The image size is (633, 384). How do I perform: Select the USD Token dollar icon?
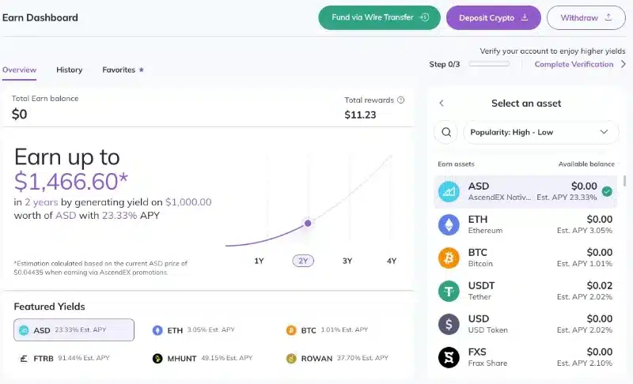[x=449, y=324]
